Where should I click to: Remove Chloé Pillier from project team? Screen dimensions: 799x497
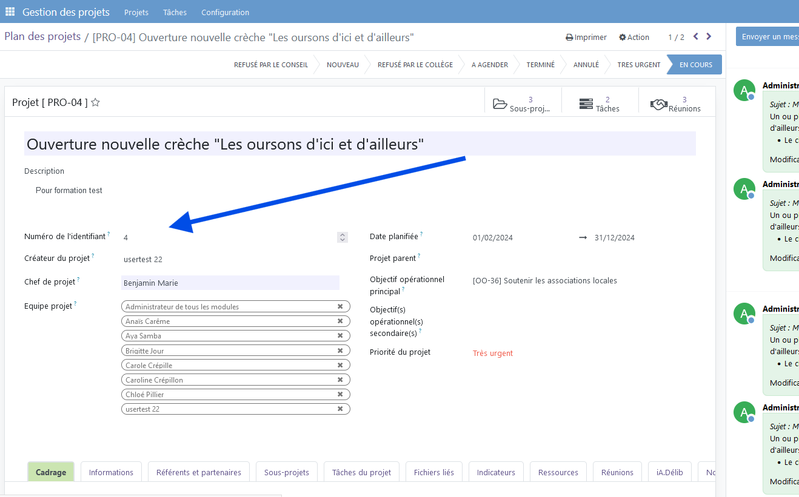coord(340,394)
